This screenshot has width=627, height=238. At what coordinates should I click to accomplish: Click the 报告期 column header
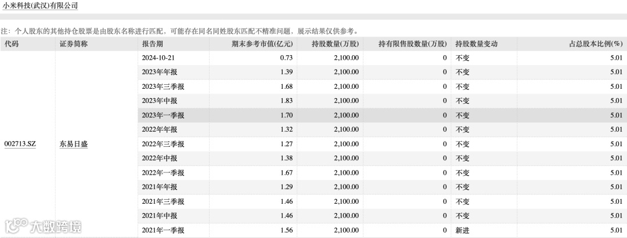pos(152,44)
